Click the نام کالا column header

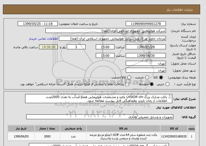point(123,129)
